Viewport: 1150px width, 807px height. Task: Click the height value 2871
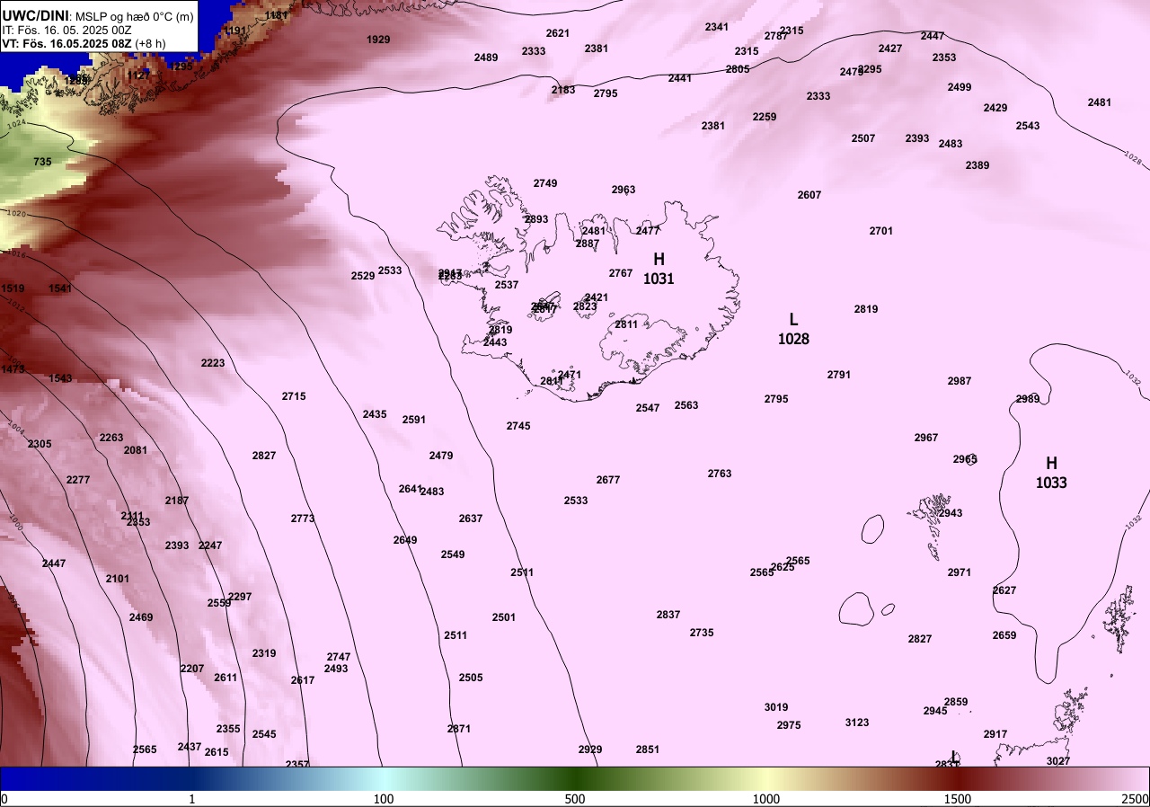(x=459, y=729)
